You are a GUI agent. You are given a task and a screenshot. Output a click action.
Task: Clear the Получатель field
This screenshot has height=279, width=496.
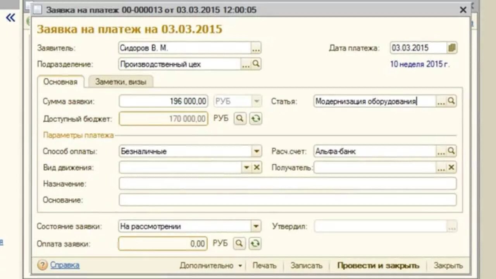(x=451, y=167)
